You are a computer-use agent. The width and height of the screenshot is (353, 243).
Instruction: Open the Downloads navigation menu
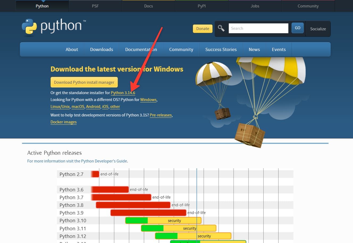coord(102,49)
